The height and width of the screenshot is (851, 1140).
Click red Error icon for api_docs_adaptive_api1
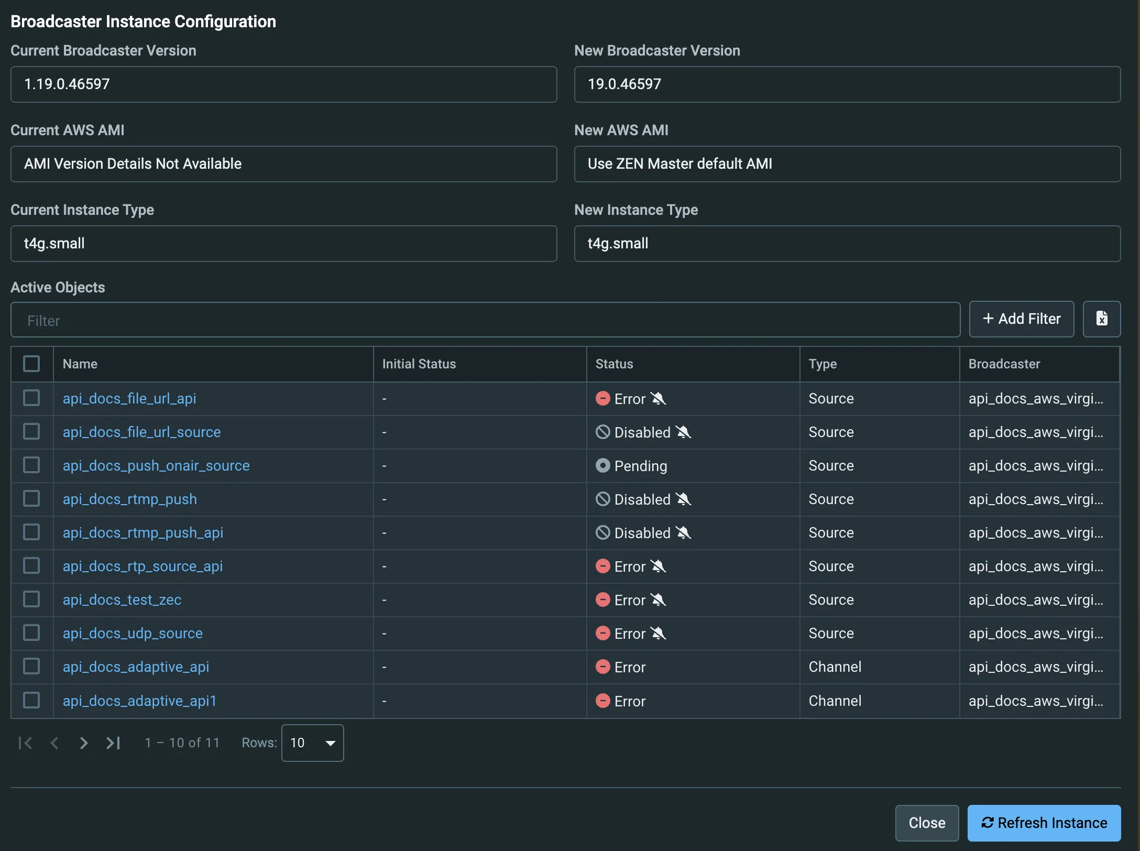(603, 701)
